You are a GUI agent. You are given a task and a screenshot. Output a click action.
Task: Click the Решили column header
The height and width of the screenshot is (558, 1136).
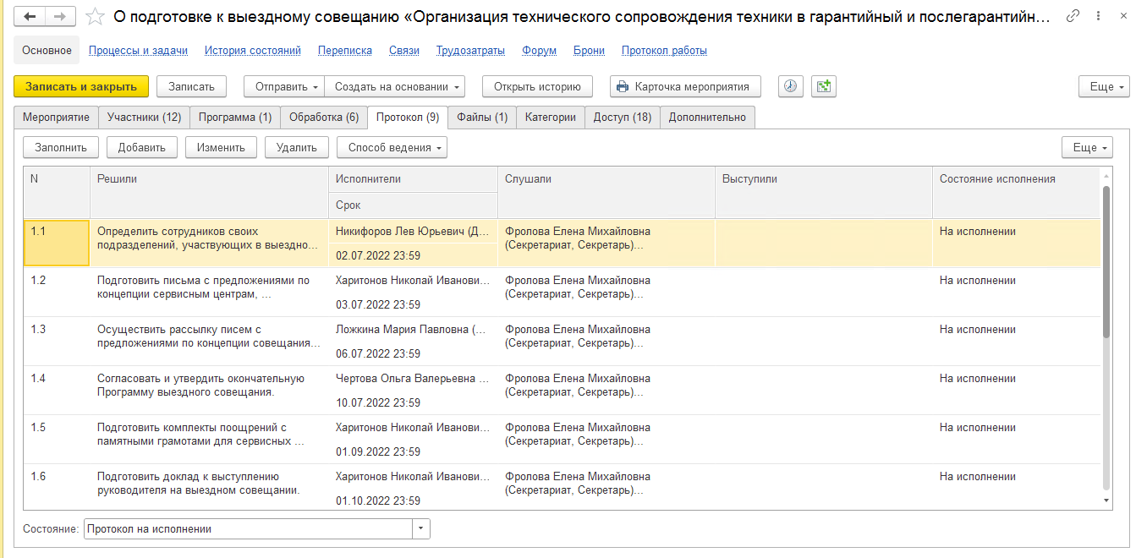tap(209, 193)
